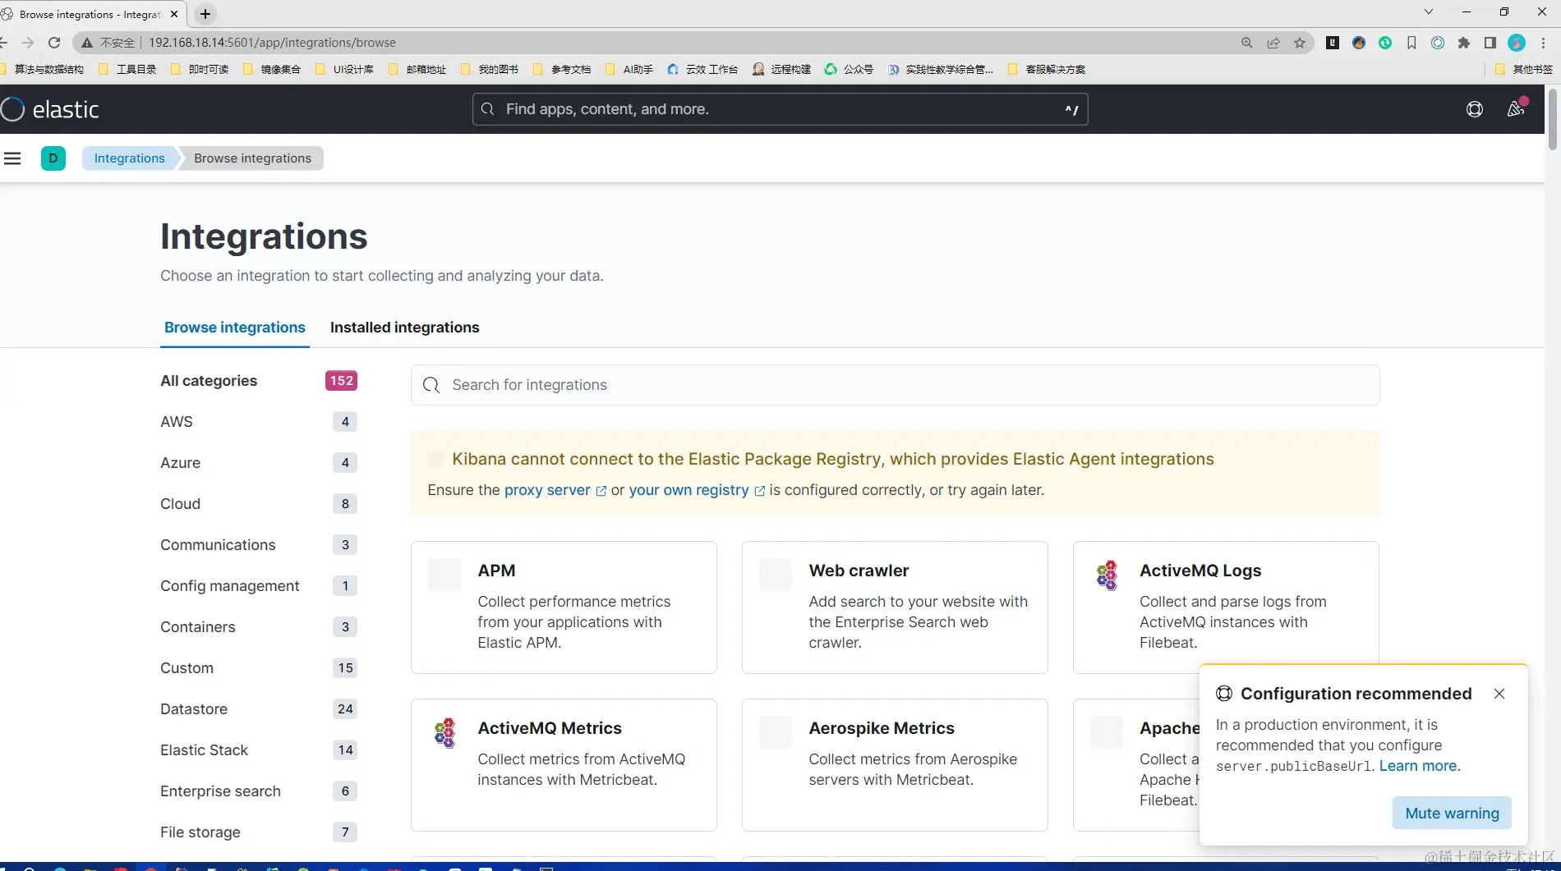Go forward in browser history
This screenshot has width=1561, height=871.
28,43
